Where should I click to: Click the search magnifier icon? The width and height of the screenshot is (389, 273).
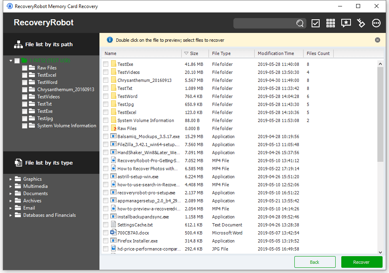click(300, 23)
